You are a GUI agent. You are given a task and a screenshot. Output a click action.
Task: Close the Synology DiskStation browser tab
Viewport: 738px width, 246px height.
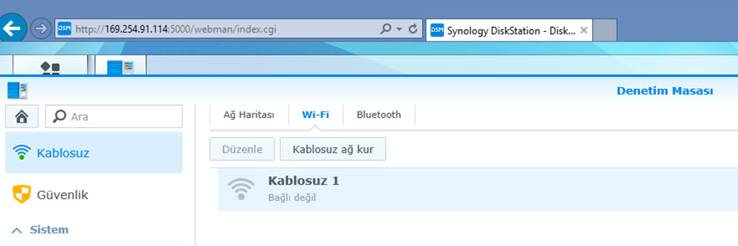click(x=584, y=30)
